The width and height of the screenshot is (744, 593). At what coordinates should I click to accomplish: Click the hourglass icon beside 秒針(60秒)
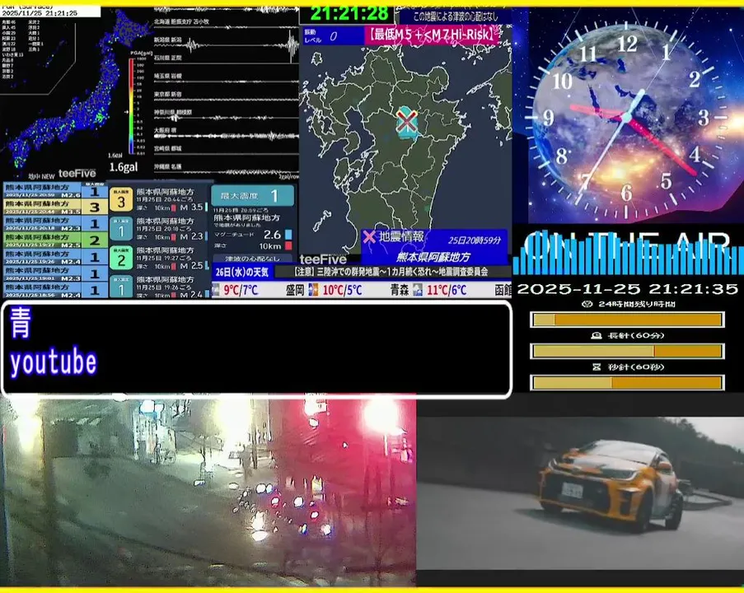point(597,367)
